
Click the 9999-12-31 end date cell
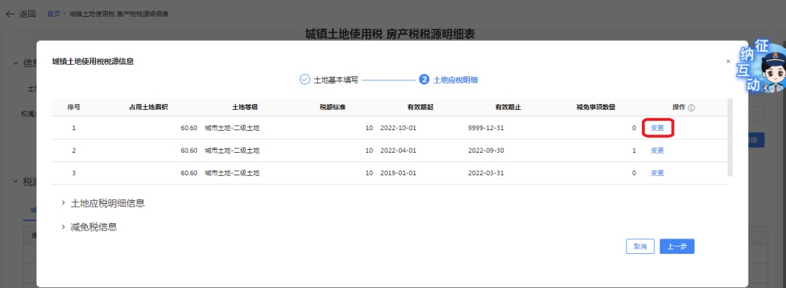click(x=485, y=128)
